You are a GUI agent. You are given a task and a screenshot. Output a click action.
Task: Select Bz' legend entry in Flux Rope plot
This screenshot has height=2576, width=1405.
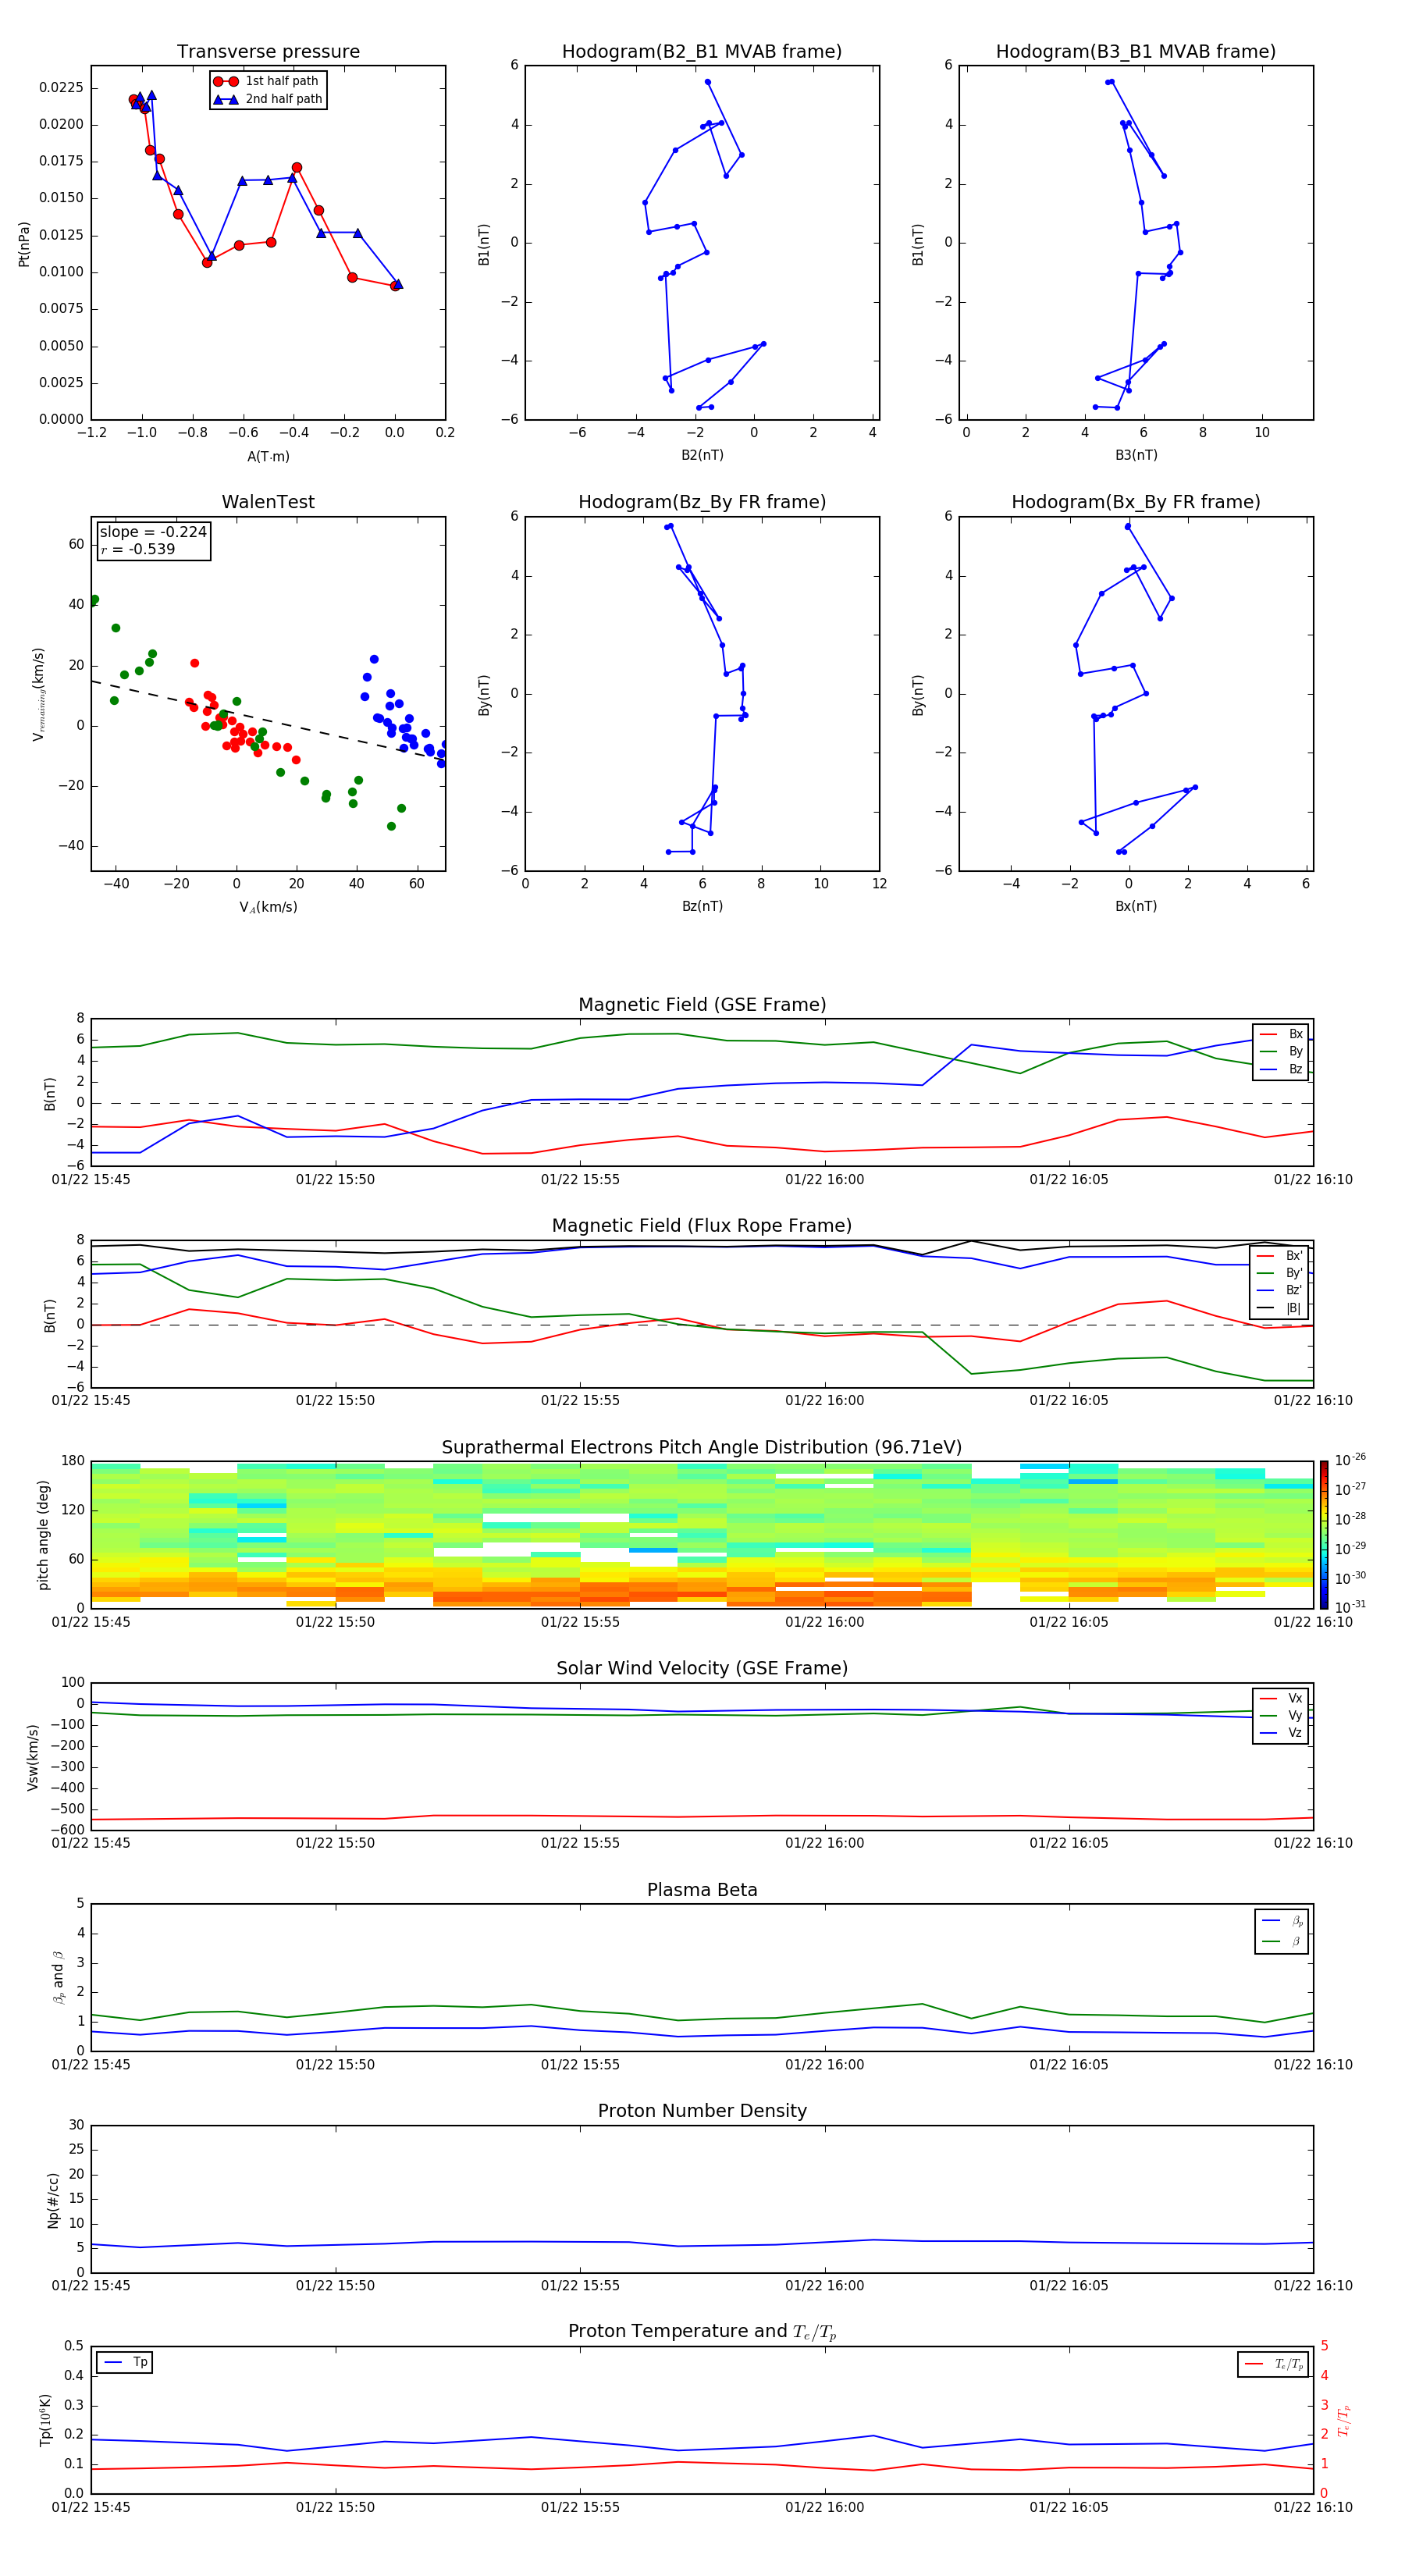tap(1280, 1291)
